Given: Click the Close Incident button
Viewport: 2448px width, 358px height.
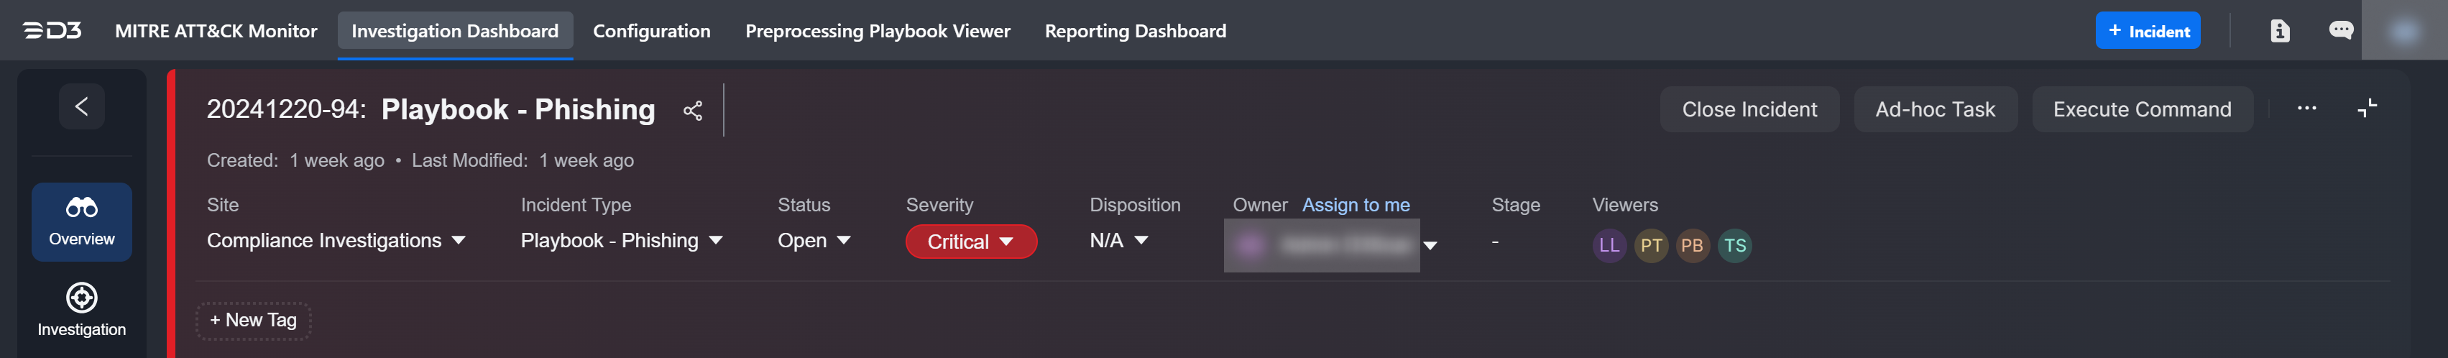Looking at the screenshot, I should click(x=1749, y=110).
